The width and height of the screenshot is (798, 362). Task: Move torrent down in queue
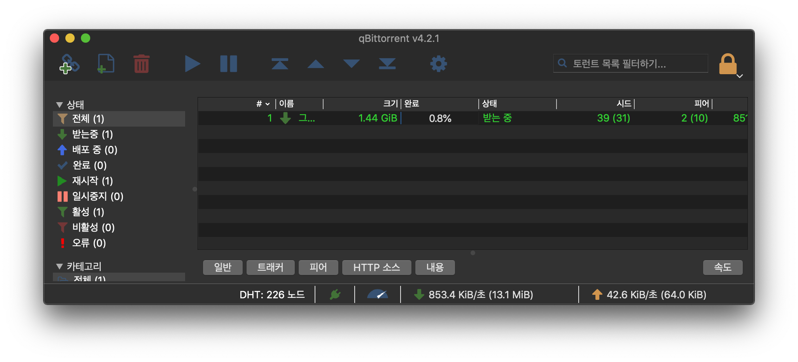[x=352, y=64]
